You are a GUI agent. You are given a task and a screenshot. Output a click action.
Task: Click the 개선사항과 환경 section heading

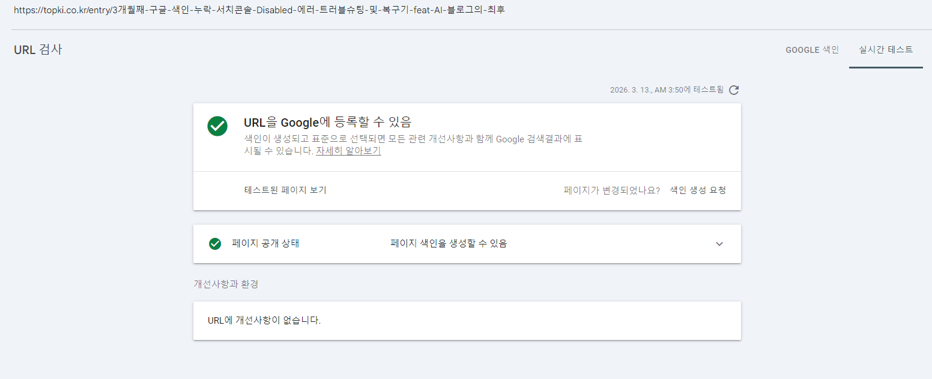[226, 284]
